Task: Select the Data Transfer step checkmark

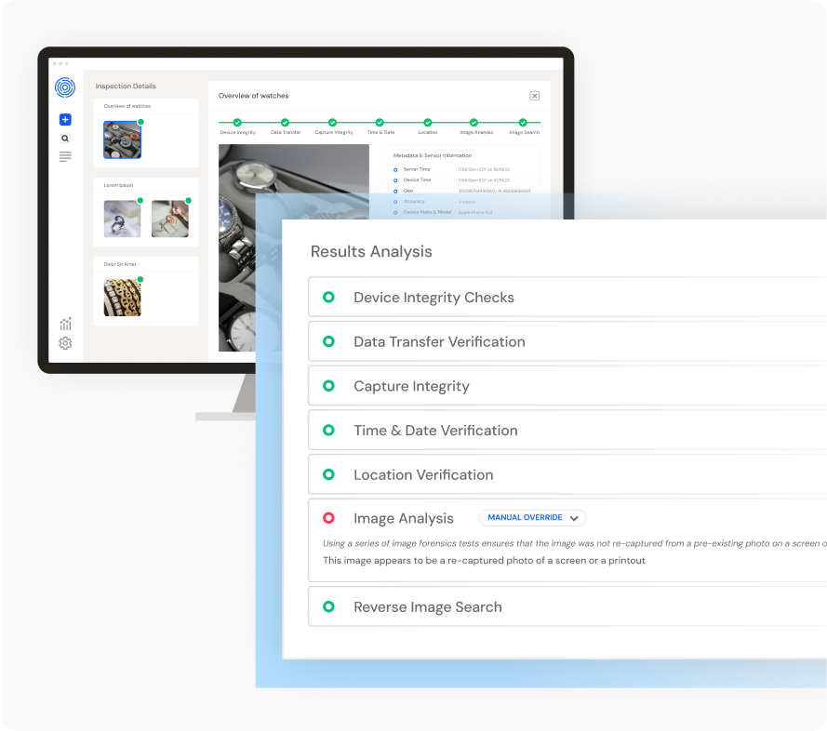Action: click(285, 123)
